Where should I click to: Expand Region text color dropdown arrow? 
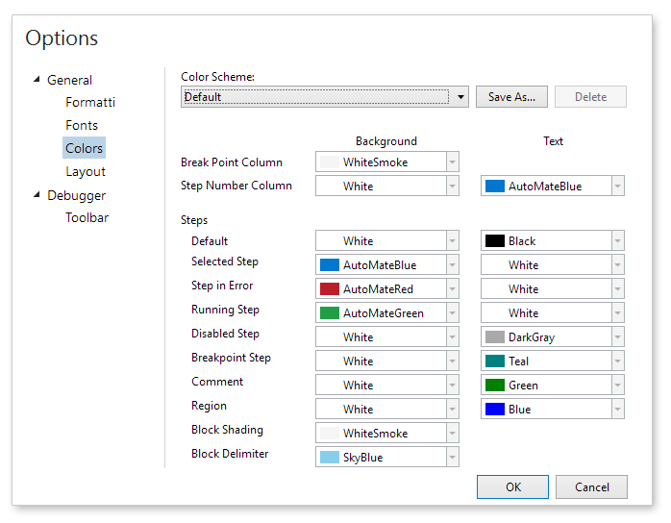[x=617, y=410]
